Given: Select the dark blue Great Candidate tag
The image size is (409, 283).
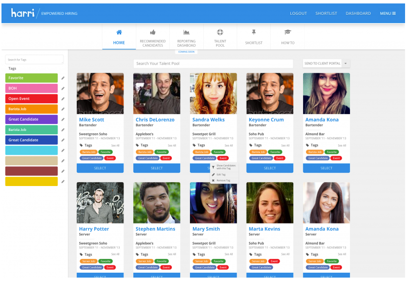Looking at the screenshot, I should coord(31,140).
